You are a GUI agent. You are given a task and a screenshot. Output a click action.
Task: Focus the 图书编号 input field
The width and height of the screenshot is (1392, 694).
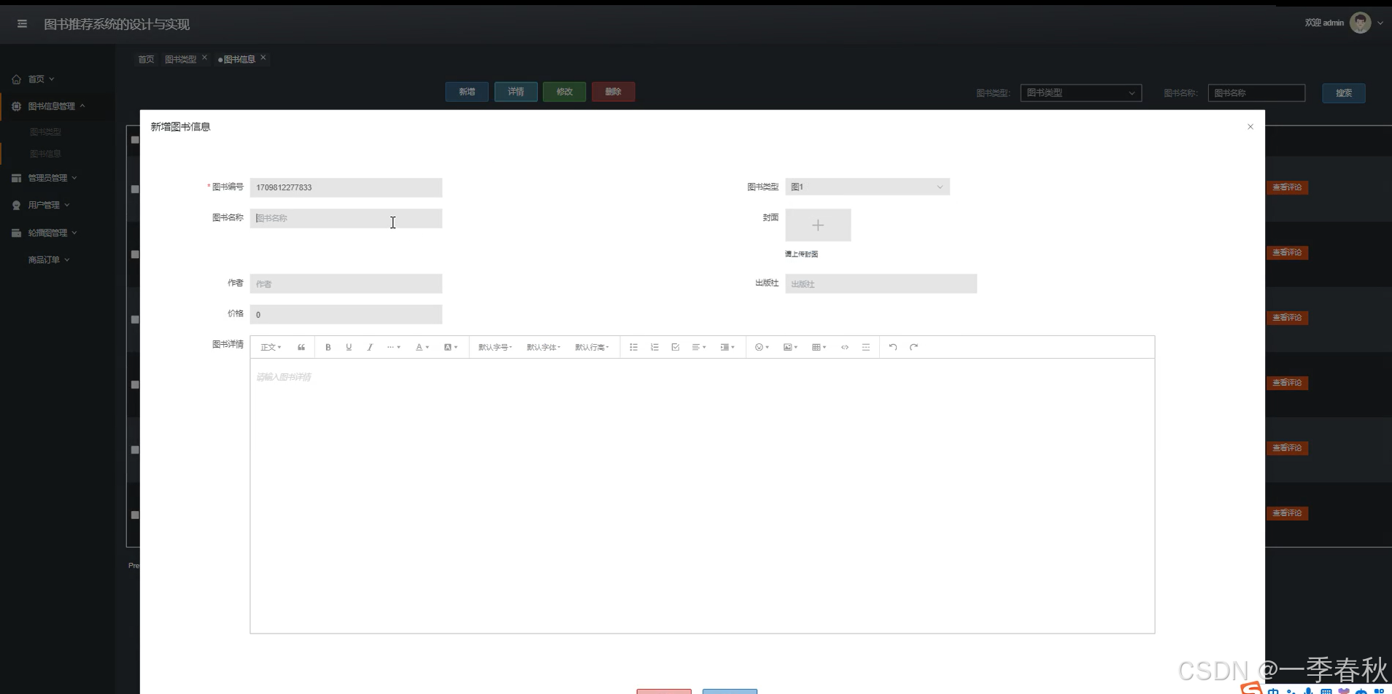pyautogui.click(x=346, y=187)
